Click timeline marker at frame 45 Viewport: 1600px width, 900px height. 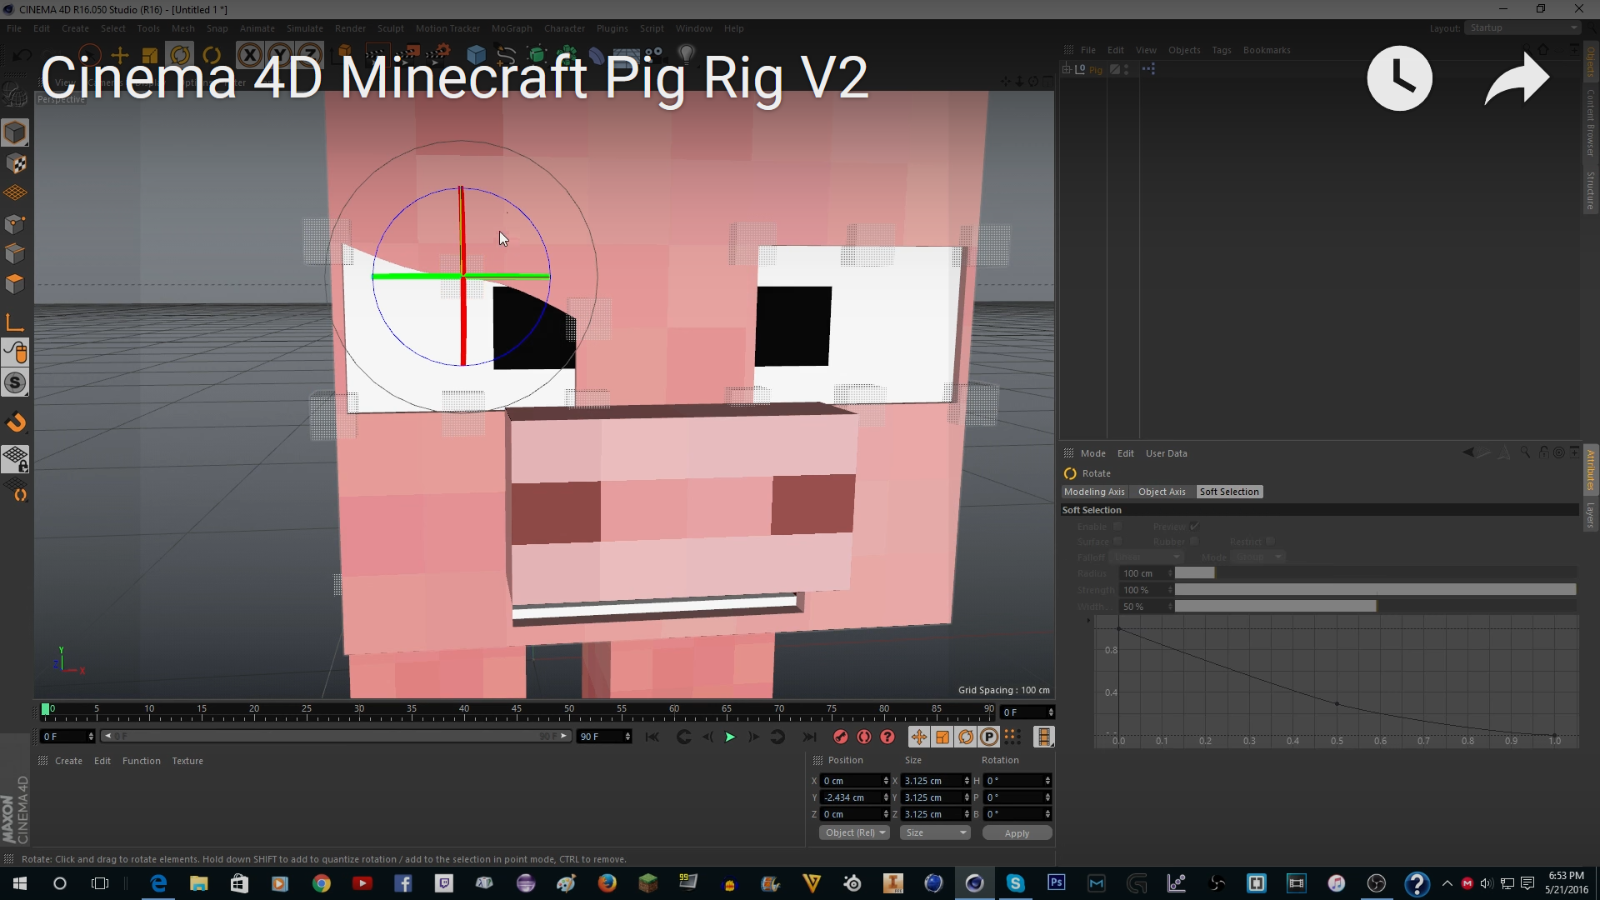pos(517,710)
